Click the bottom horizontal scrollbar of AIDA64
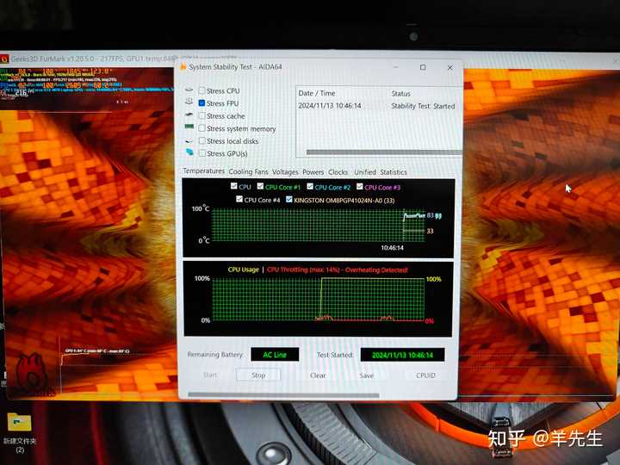 (283, 394)
